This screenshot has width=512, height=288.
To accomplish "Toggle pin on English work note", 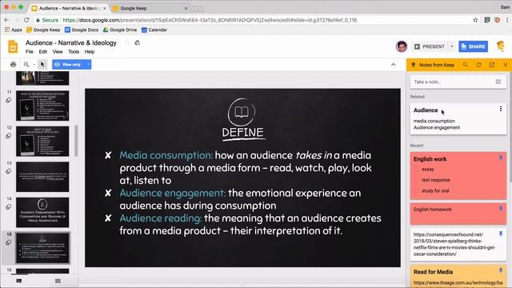I will tap(501, 158).
